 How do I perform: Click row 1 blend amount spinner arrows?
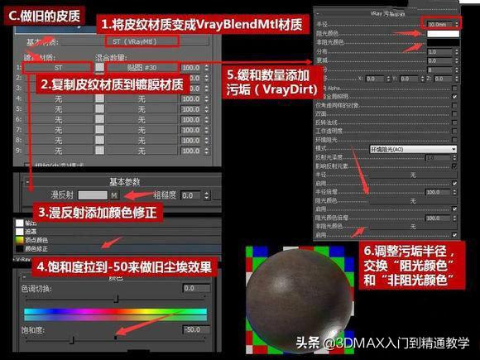coord(207,68)
